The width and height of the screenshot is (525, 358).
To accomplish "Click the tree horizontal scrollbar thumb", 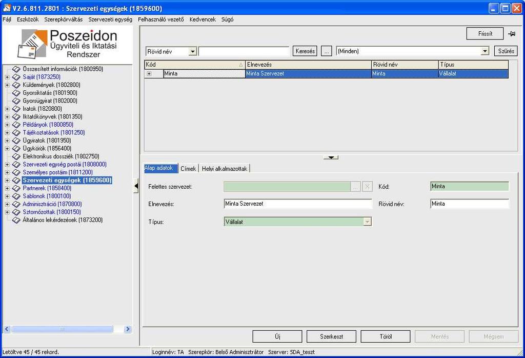I will (62, 329).
